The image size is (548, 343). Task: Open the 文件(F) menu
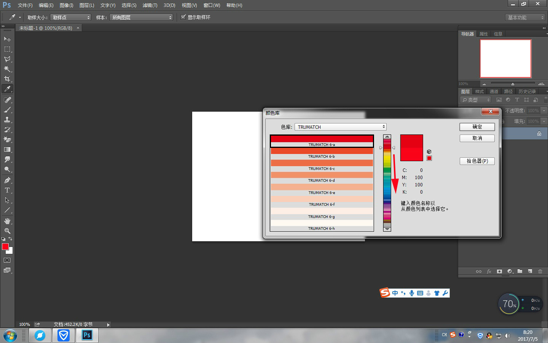[x=25, y=5]
